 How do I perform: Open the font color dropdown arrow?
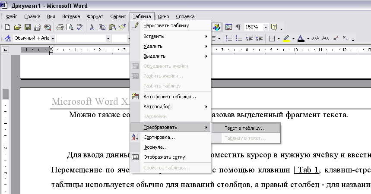click(308, 38)
